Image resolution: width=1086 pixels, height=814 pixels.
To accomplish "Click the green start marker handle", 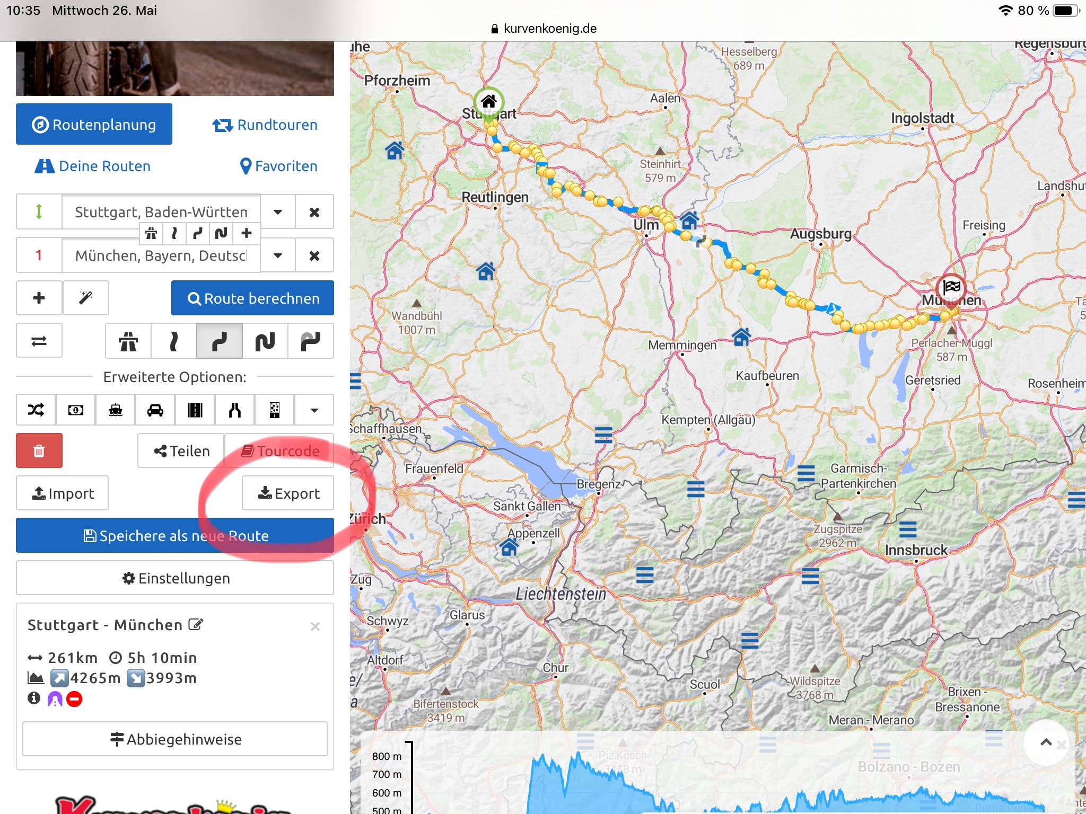I will [x=39, y=212].
